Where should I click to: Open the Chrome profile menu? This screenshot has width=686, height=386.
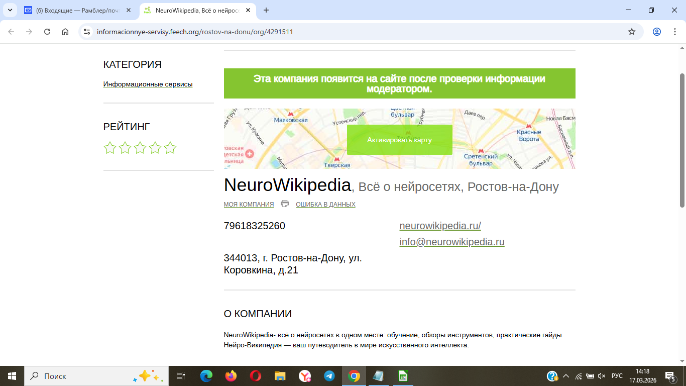coord(657,32)
